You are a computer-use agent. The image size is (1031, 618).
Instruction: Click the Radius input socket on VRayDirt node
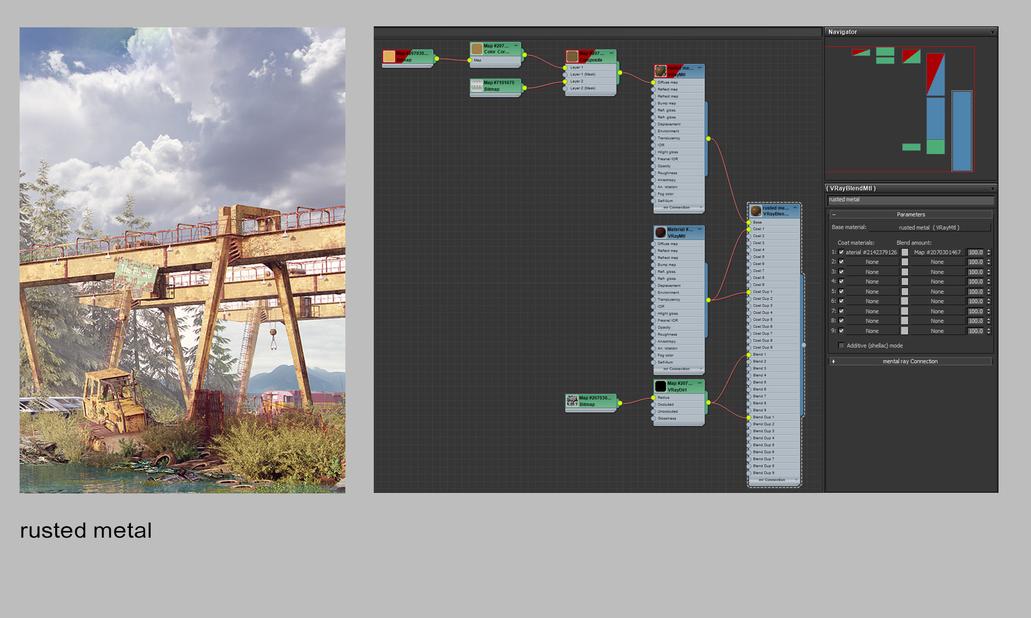click(653, 398)
